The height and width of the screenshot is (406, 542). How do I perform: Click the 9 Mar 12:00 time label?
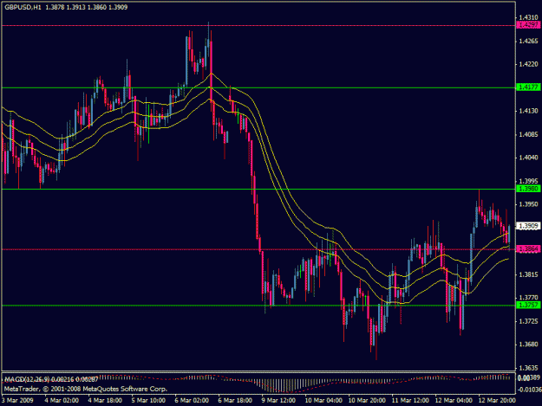point(278,400)
